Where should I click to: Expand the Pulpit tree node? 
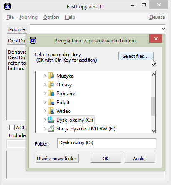[45, 102]
